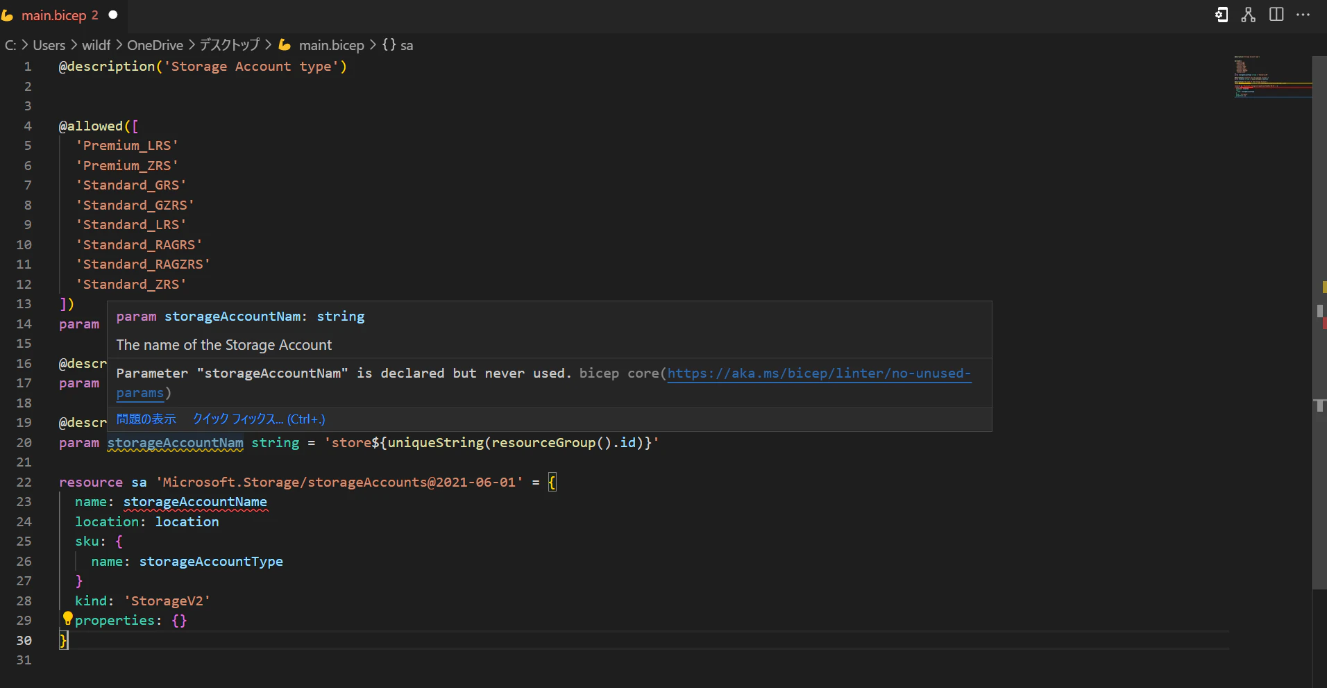Open the sa symbol breadcrumb
The image size is (1327, 688).
pyautogui.click(x=398, y=45)
